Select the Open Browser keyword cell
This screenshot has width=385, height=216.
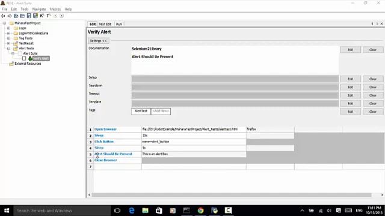click(x=117, y=130)
